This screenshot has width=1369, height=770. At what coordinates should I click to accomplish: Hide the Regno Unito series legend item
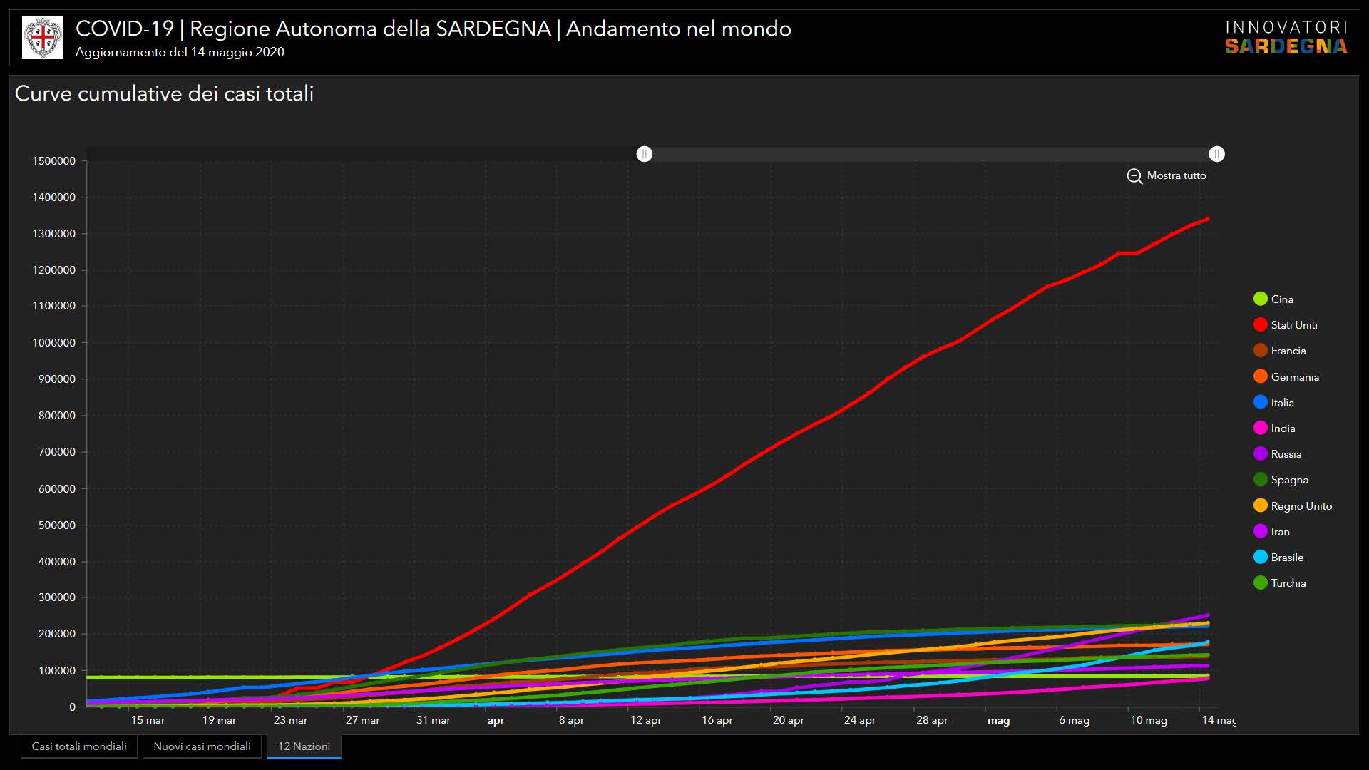(x=1261, y=505)
